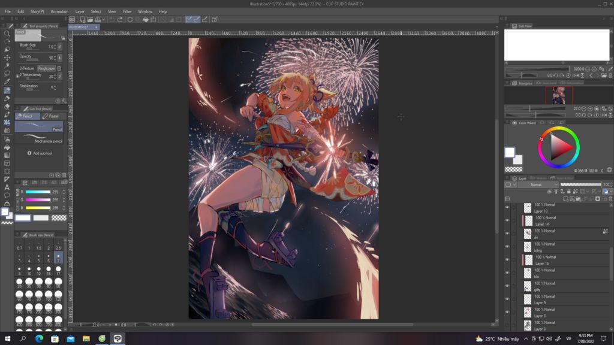Click the Open file folder icon
614x345 pixels.
click(x=90, y=19)
